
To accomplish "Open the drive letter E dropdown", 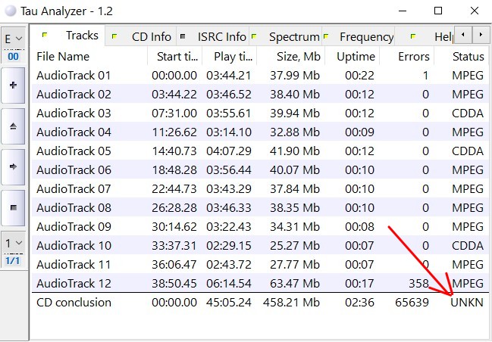I will point(13,38).
